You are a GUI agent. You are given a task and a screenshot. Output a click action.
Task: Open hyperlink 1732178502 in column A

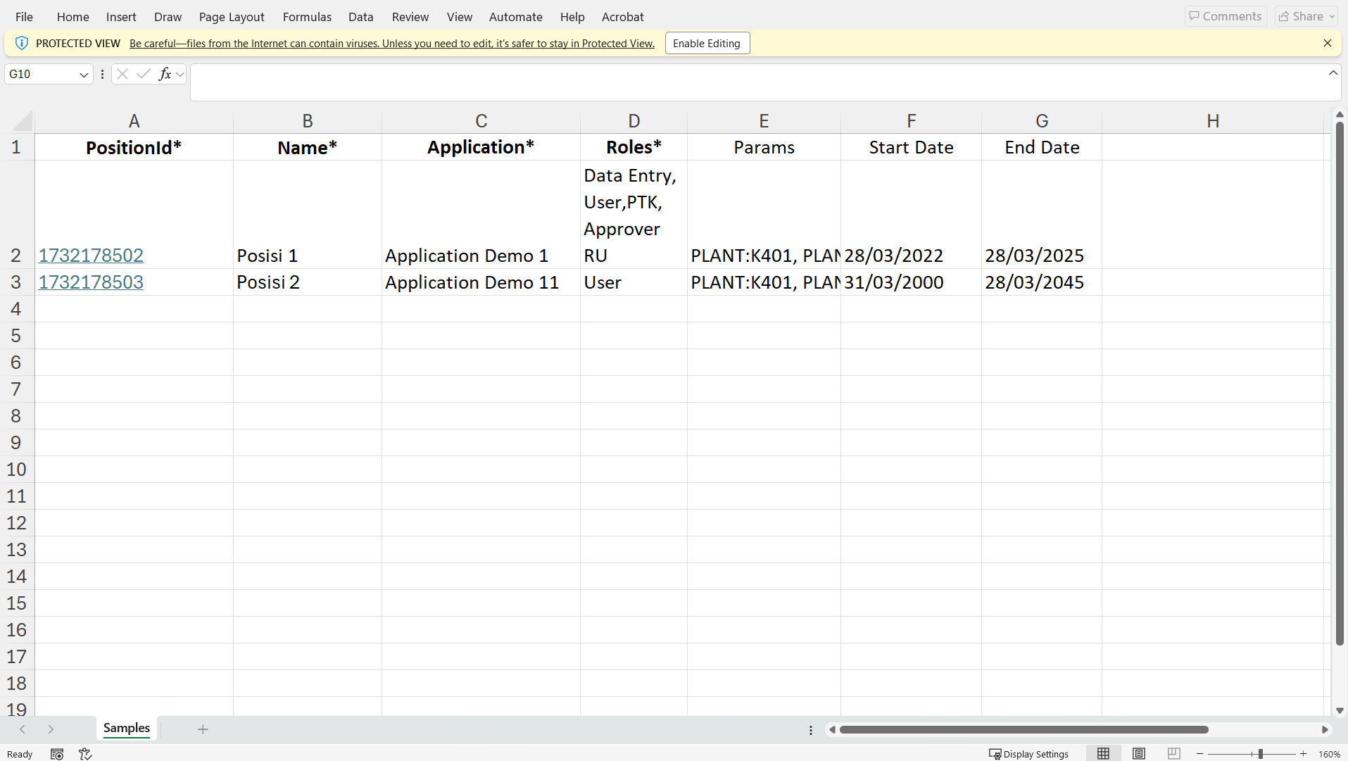coord(91,256)
